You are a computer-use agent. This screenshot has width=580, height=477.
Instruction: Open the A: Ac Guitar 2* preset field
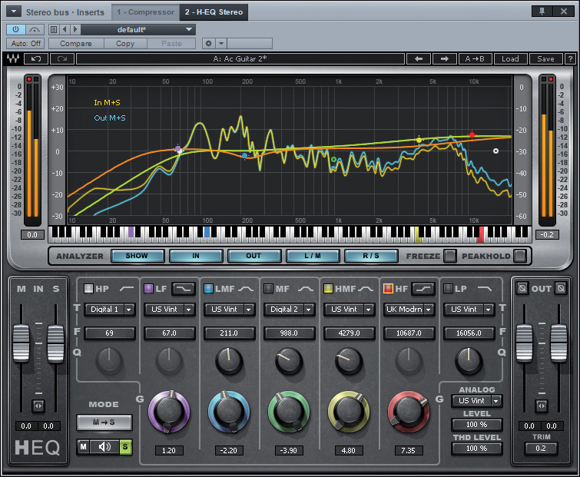coord(240,58)
